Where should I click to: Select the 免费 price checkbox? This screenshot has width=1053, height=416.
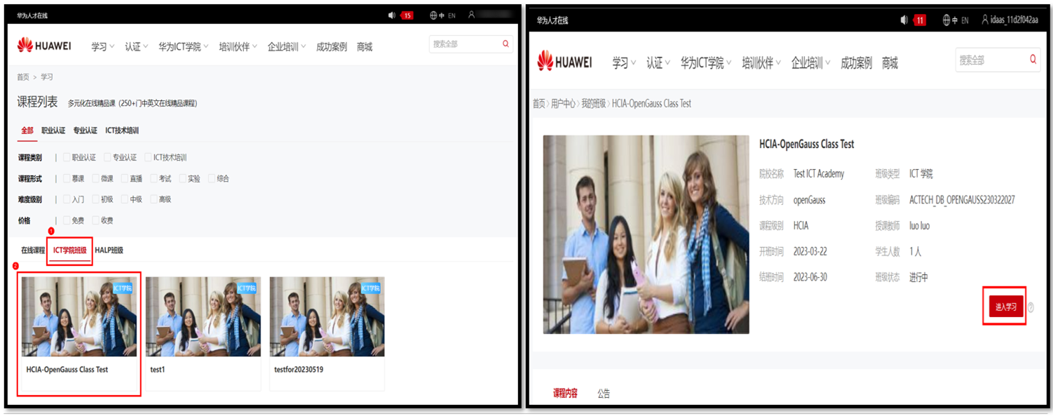67,220
